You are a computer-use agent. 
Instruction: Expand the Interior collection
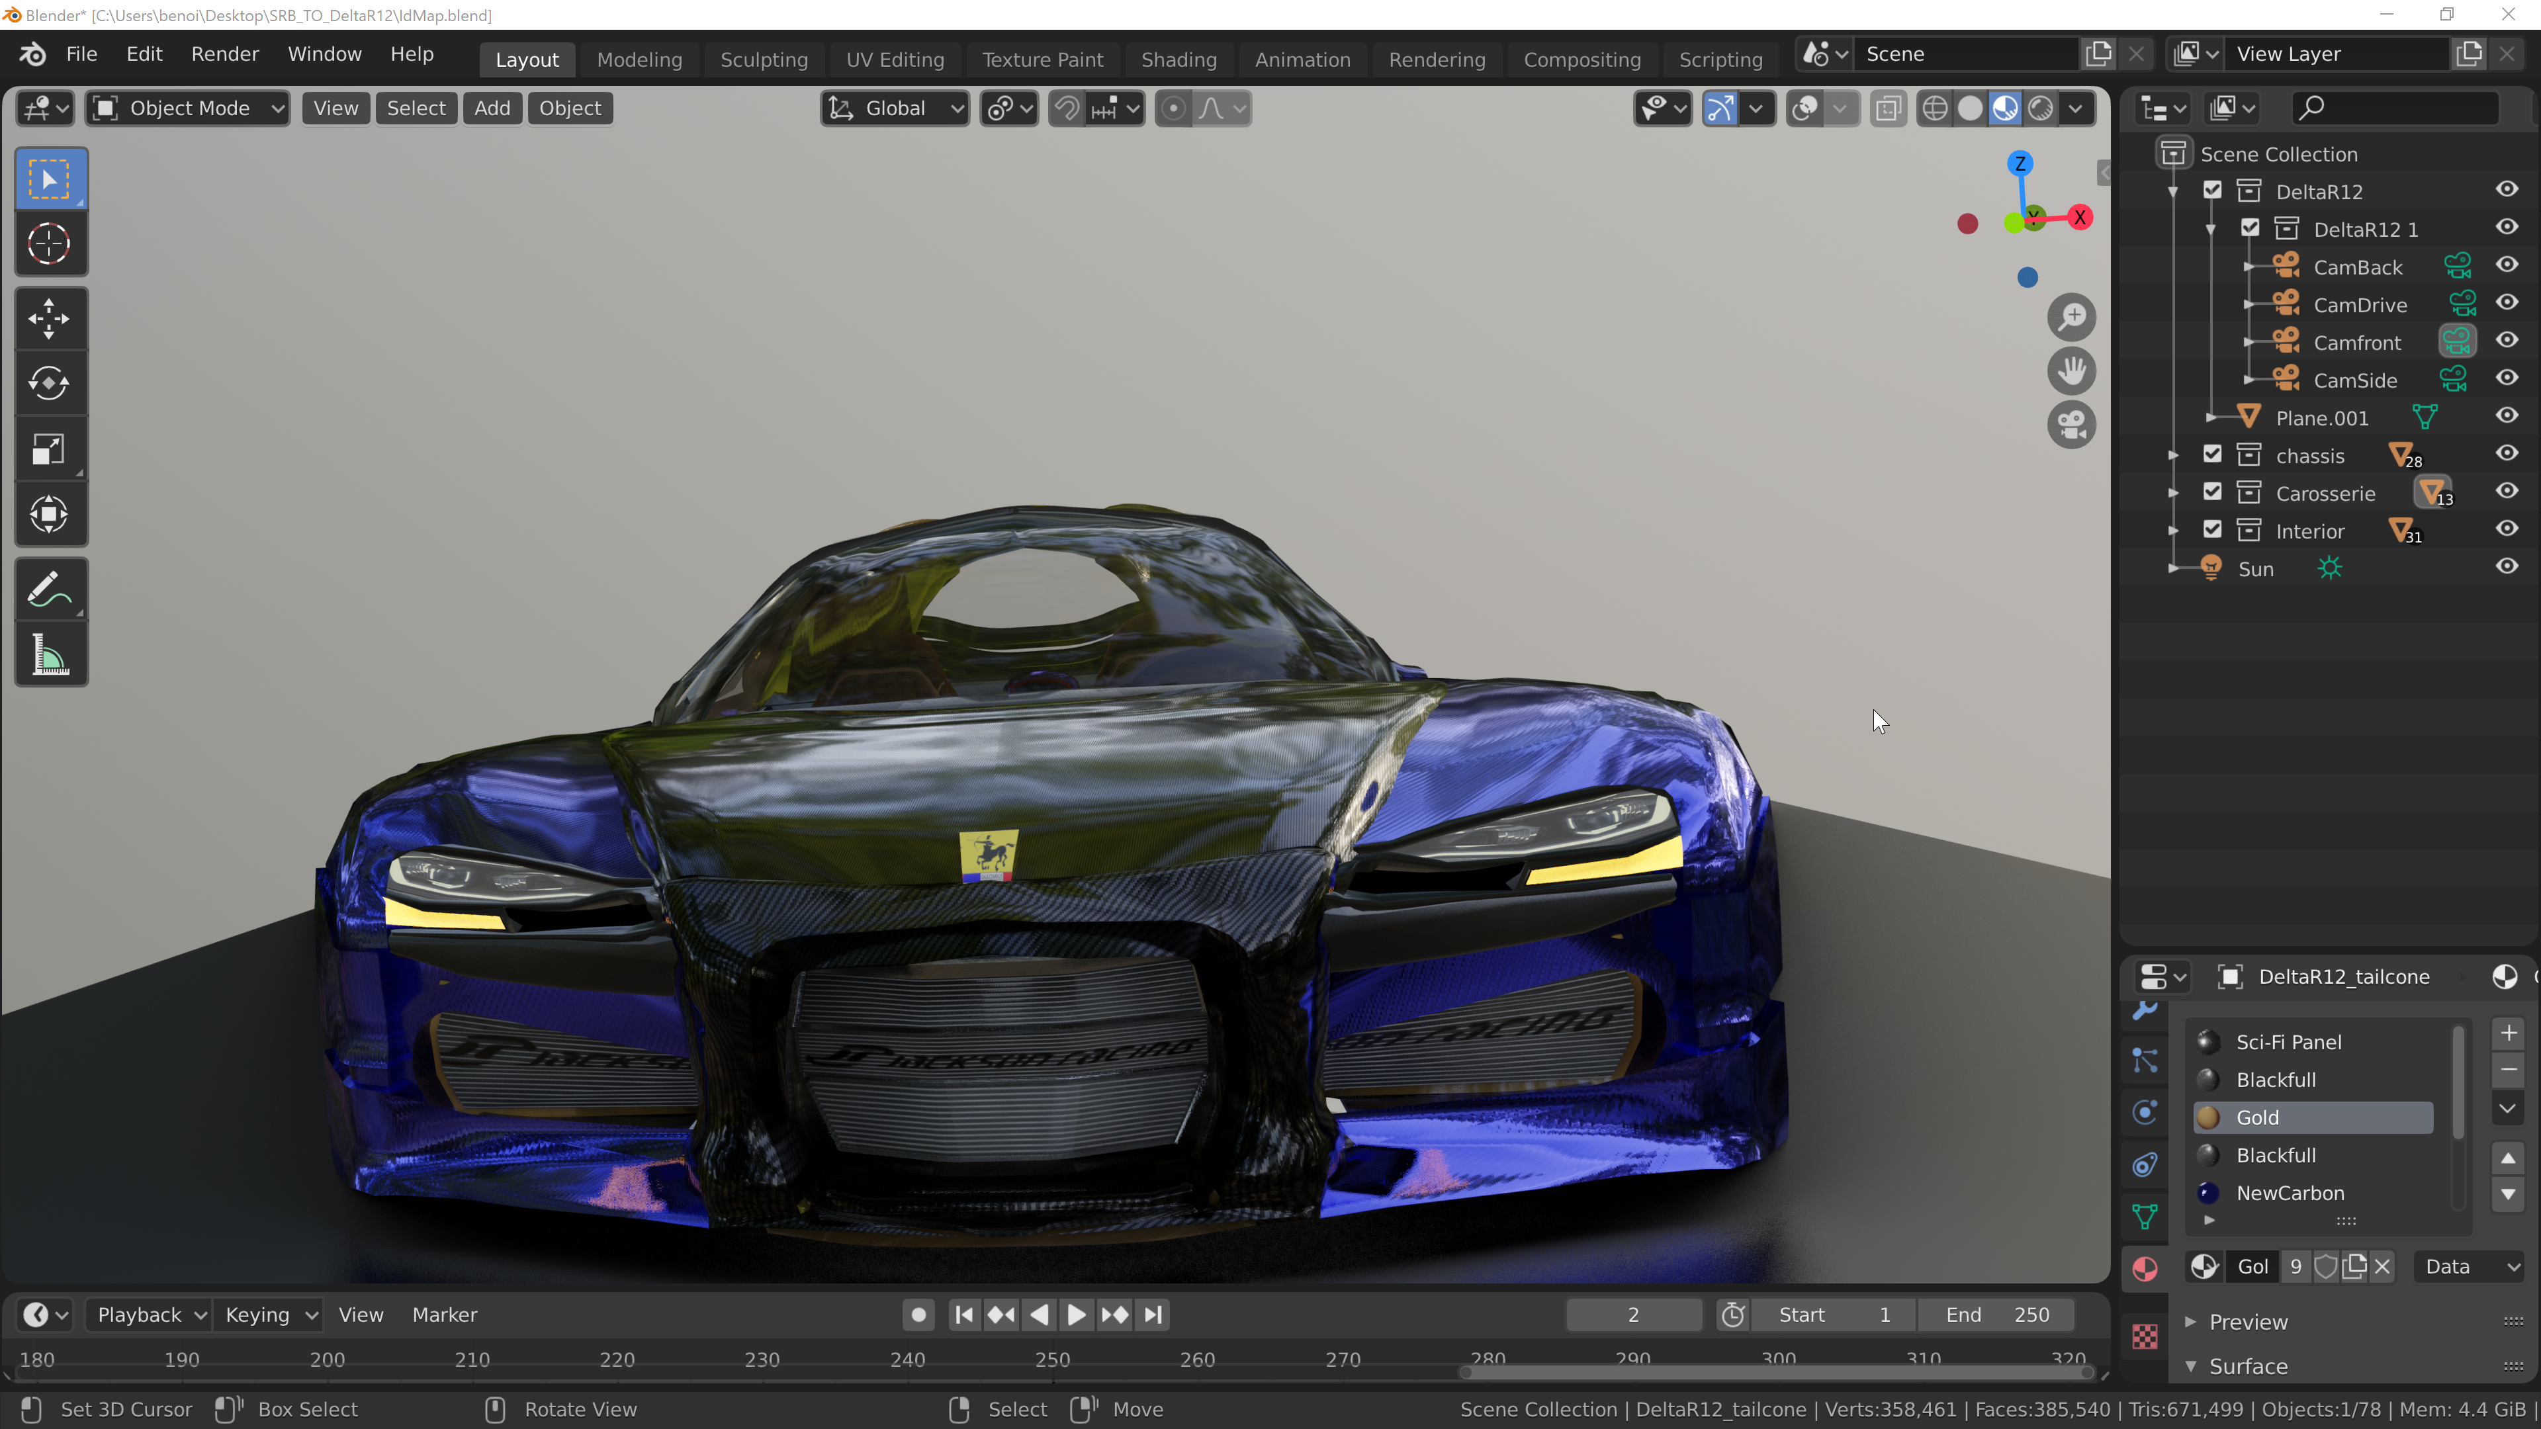coord(2173,531)
